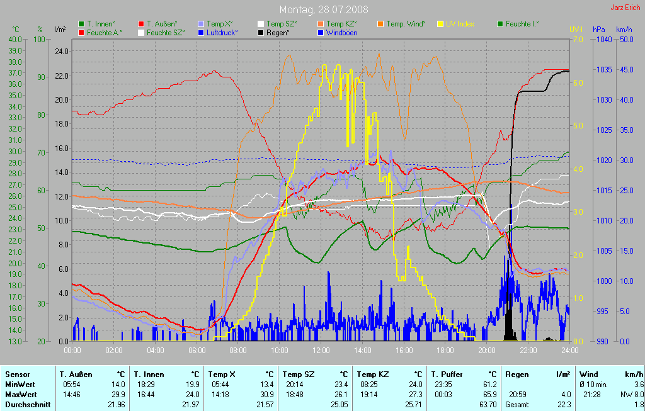Click the T. Außen average value 21.96

coord(117,405)
